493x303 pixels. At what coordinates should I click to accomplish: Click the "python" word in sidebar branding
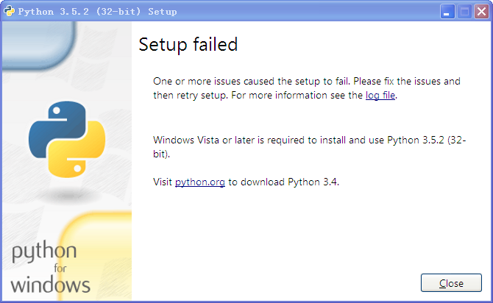click(x=43, y=254)
